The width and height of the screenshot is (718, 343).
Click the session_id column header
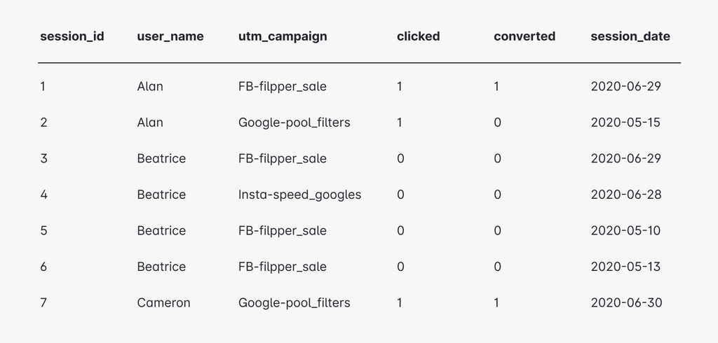click(x=72, y=36)
